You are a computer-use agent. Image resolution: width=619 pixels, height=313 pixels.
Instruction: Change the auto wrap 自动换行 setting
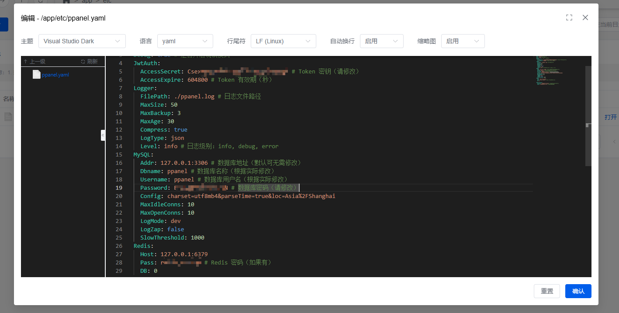381,41
